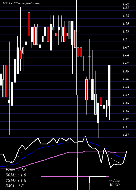Click the 1.37 price axis label
The height and width of the screenshot is (190, 136).
coord(126,135)
